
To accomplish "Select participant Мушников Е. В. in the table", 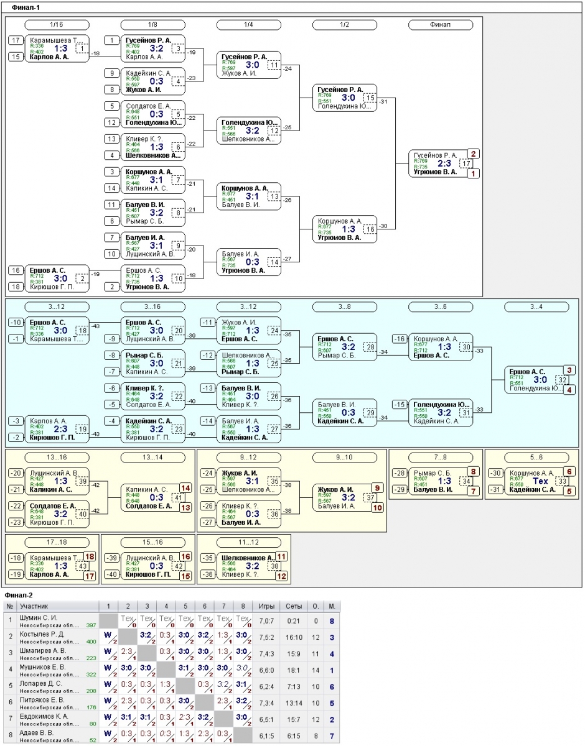I will click(41, 666).
